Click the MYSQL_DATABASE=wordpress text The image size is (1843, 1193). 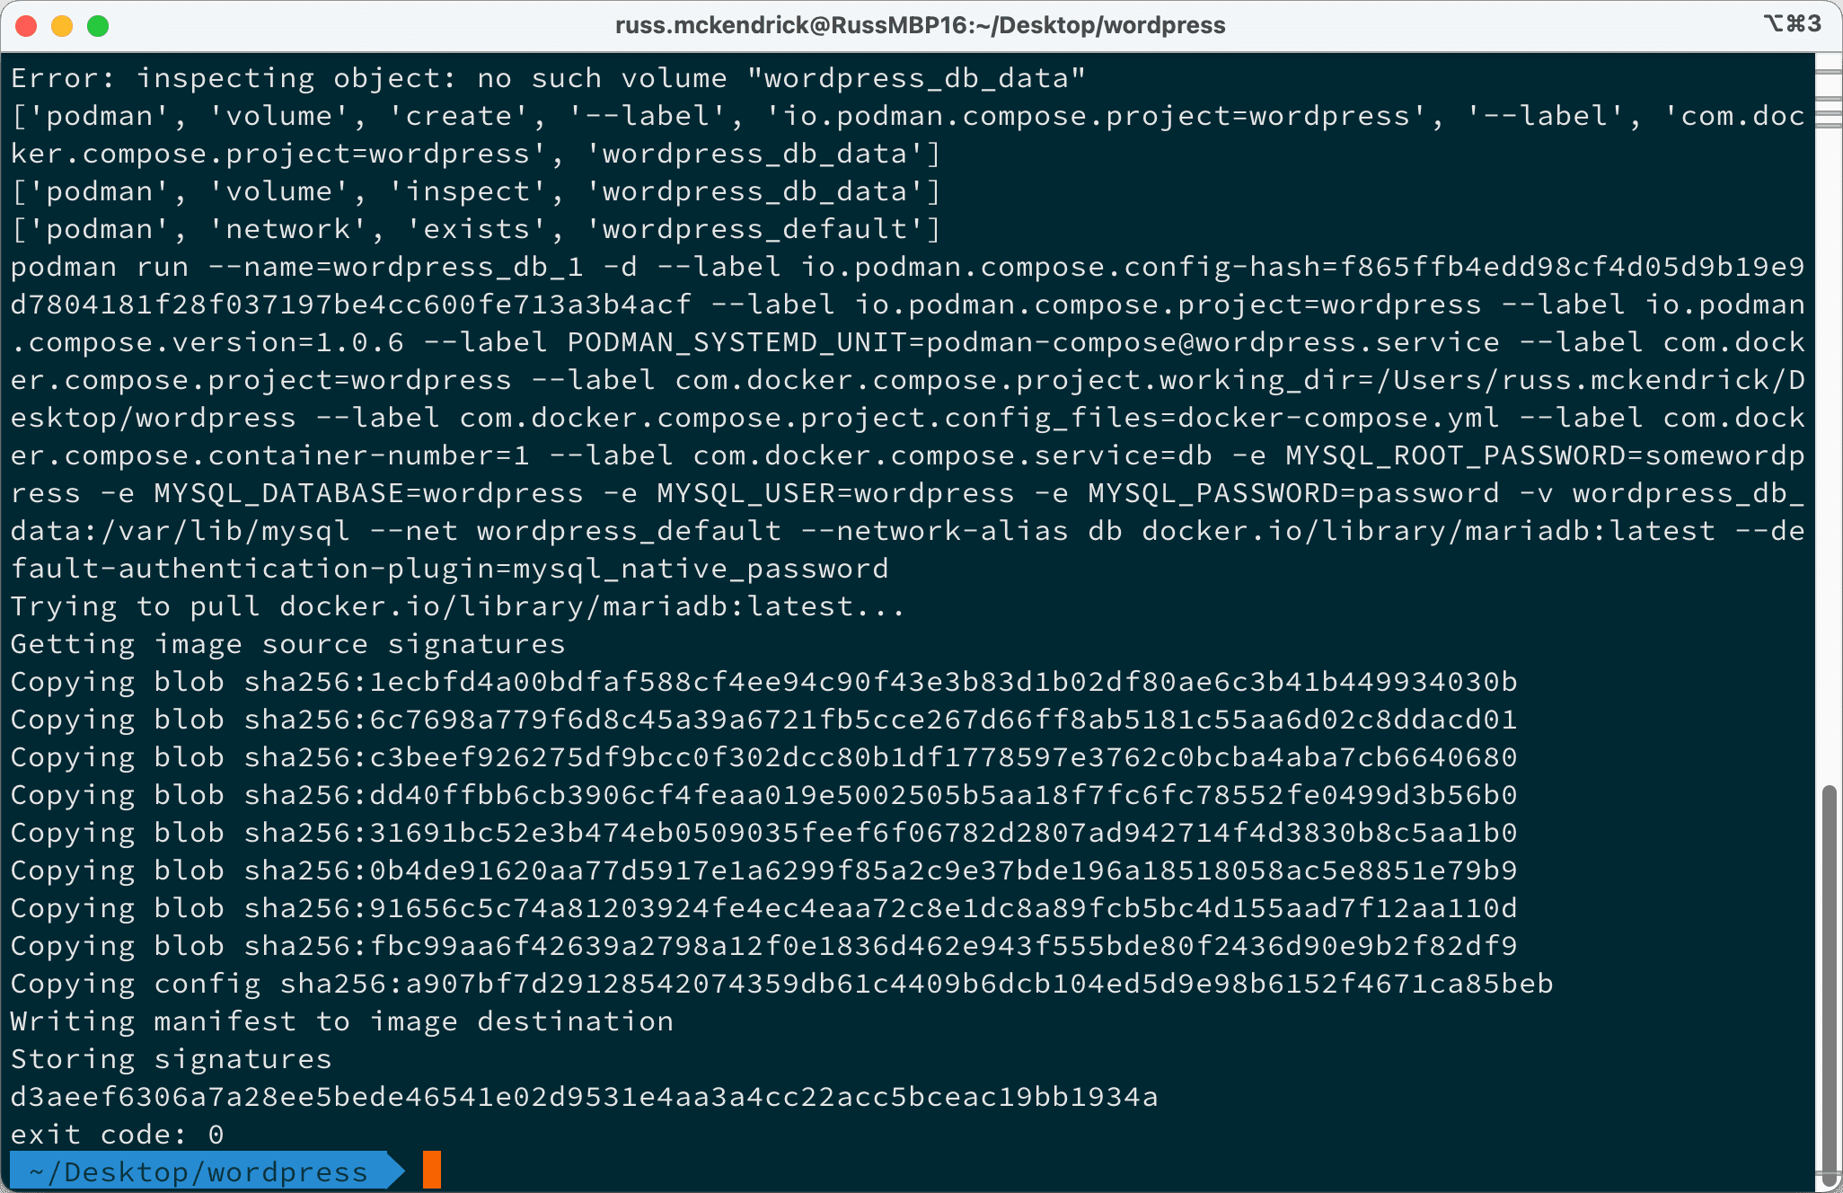(x=369, y=492)
